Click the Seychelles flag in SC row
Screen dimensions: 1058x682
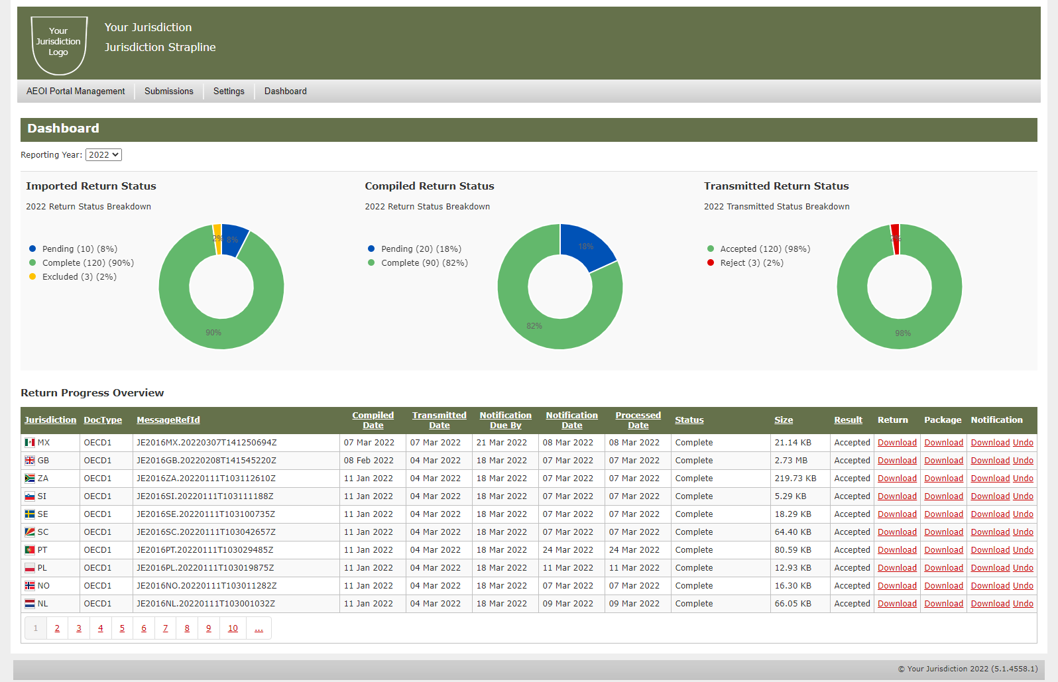pos(30,532)
